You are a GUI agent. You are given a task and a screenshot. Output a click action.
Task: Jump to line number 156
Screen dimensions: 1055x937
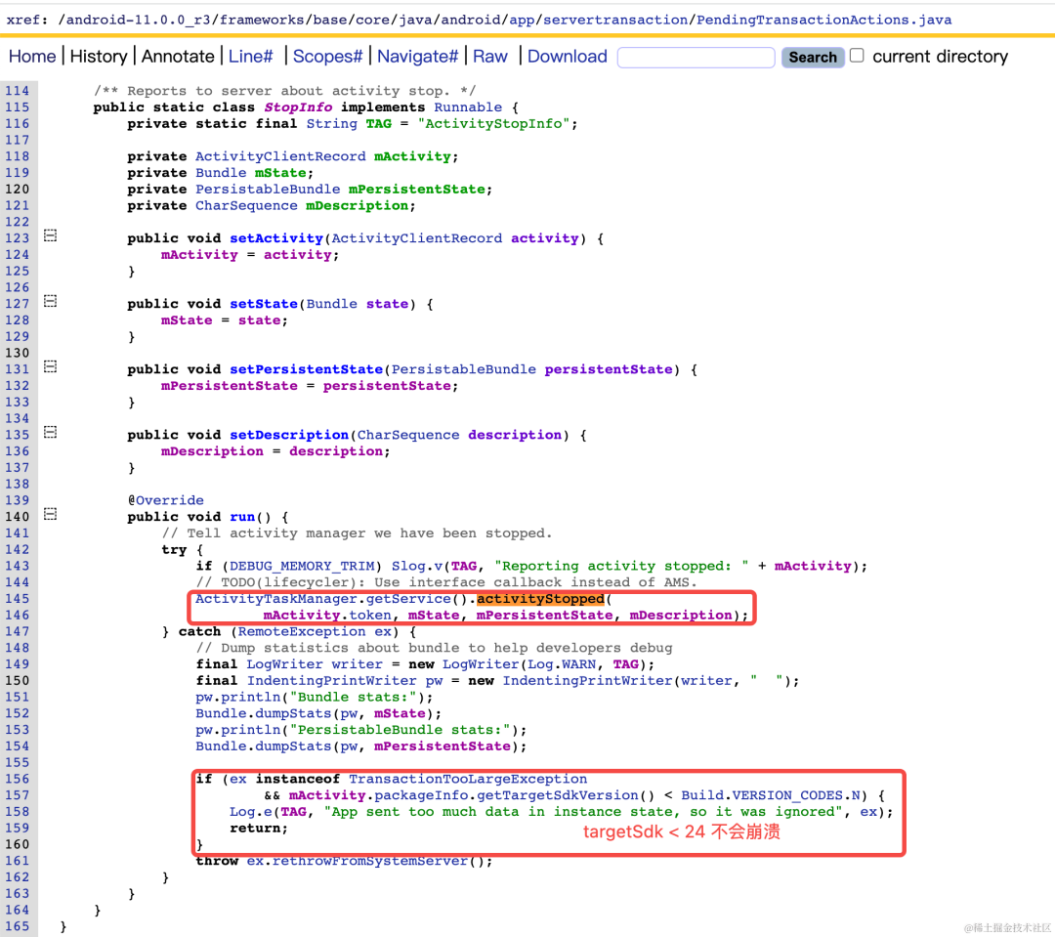(x=18, y=779)
